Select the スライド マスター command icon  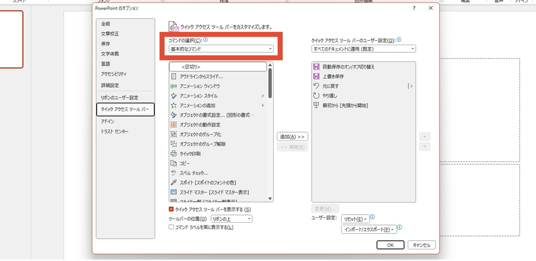coord(174,192)
